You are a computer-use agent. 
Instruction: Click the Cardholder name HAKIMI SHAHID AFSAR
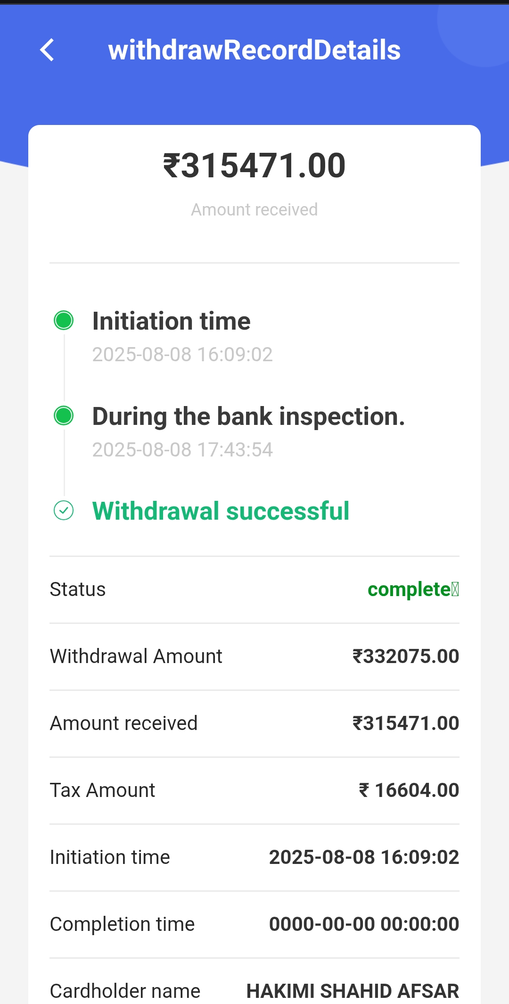pyautogui.click(x=353, y=991)
